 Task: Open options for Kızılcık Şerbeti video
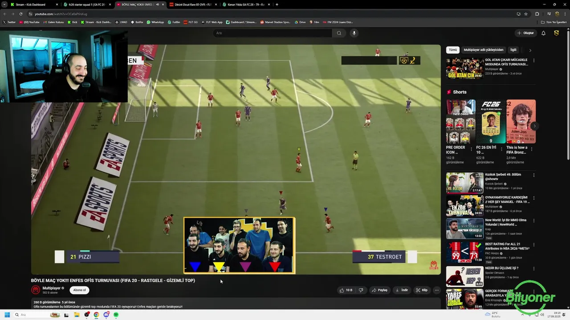(533, 175)
